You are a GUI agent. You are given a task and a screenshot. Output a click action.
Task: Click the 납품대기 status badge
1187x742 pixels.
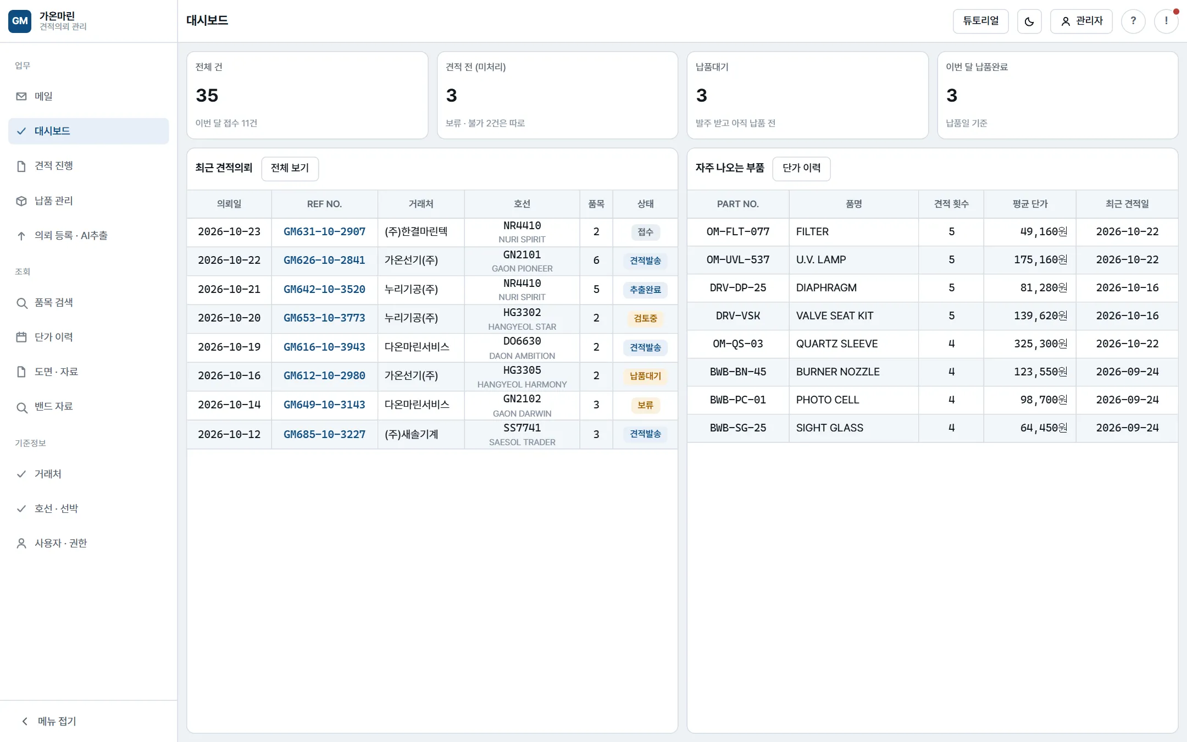[x=645, y=376]
